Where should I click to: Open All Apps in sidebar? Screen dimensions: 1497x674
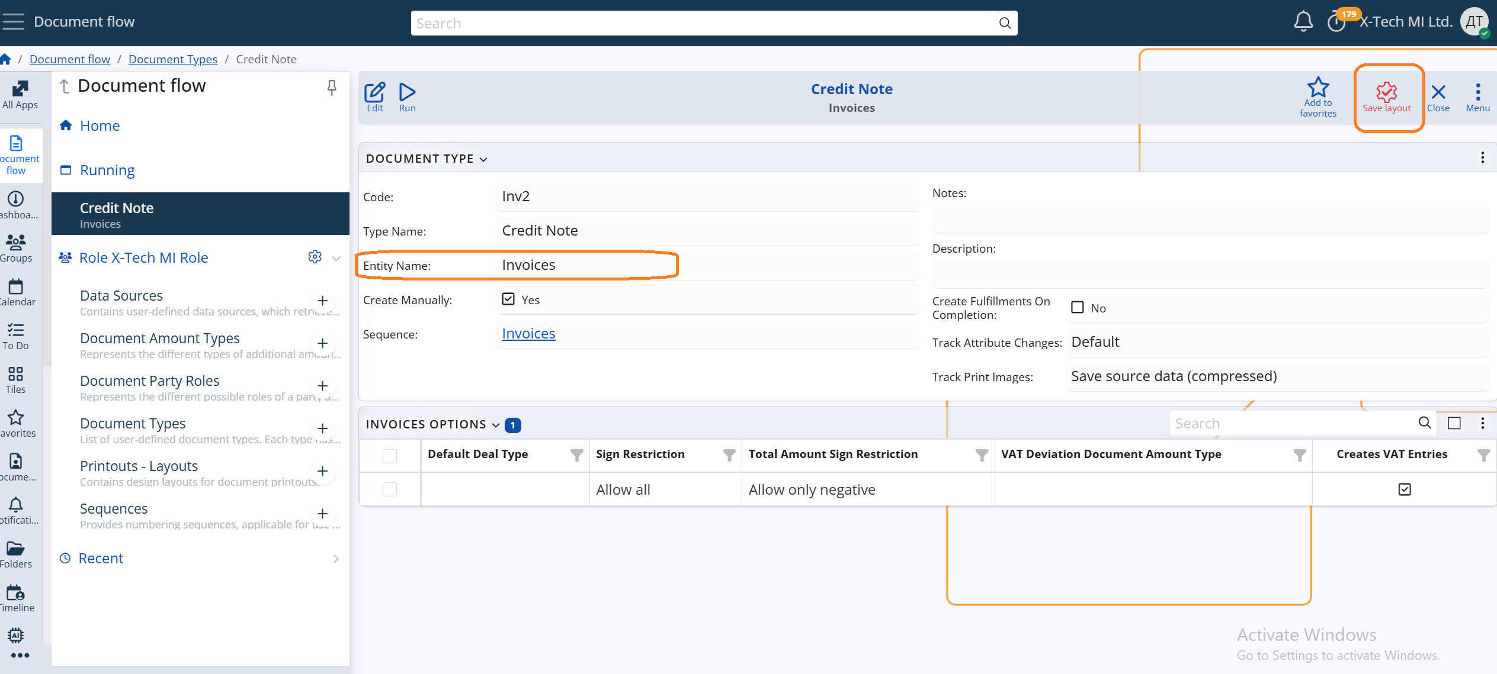pyautogui.click(x=20, y=95)
